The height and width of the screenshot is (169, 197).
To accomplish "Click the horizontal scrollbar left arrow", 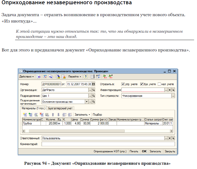I will tap(24, 131).
